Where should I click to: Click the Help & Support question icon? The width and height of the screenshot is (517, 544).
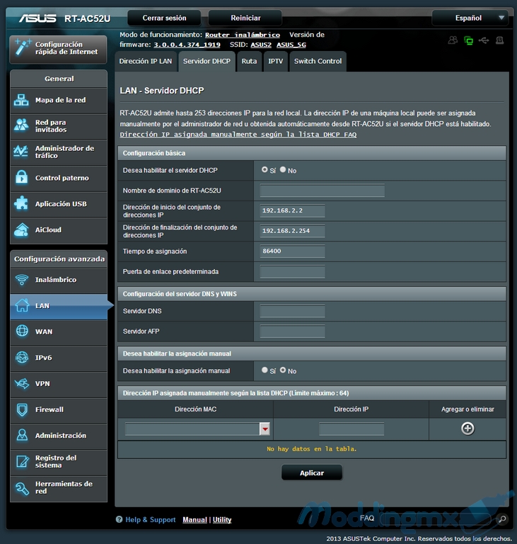click(120, 519)
